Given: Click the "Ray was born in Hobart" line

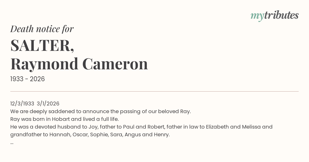Looking at the screenshot, I should (x=64, y=119).
